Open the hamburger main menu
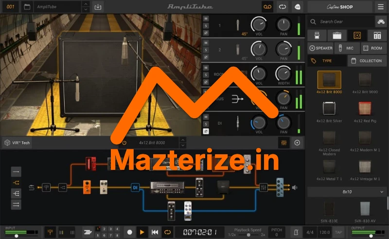389x239 pixels. coord(381,7)
